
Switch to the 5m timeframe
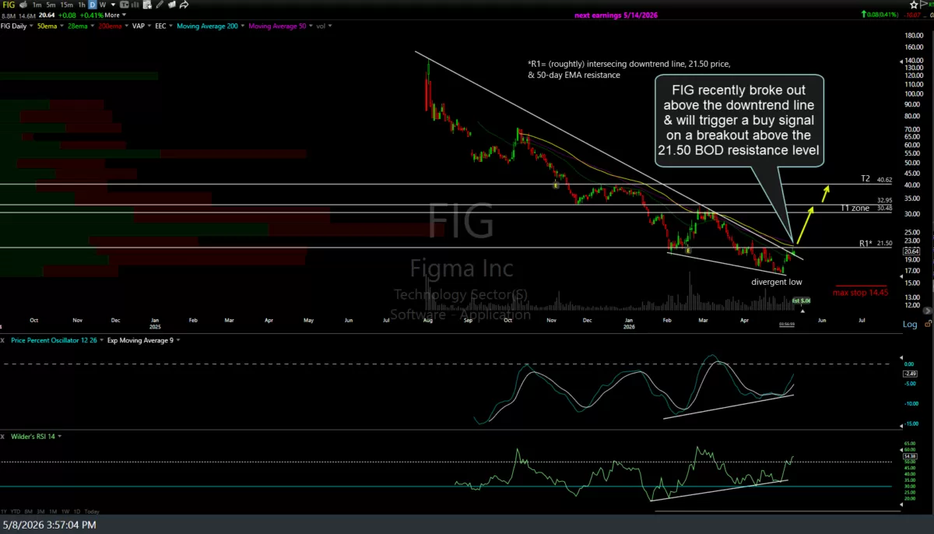(x=51, y=5)
